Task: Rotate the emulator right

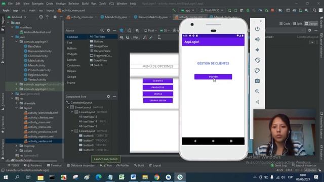Action: coord(257,71)
